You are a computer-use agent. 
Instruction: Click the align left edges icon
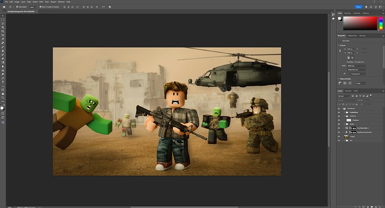coord(64,7)
